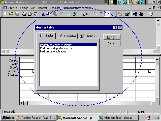This screenshot has height=121, width=161.
Task: Click the Cut scissors icon
Action: (43, 14)
